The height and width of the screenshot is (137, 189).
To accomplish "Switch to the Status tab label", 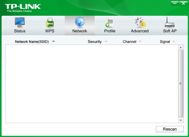I will [x=20, y=31].
